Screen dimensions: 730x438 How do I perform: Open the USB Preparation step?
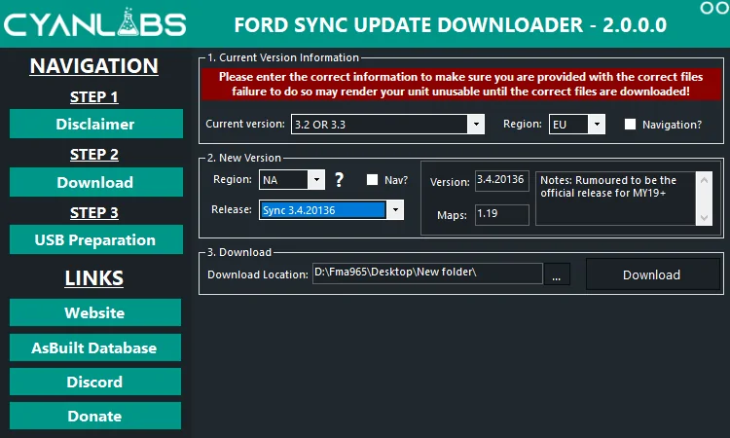(96, 239)
